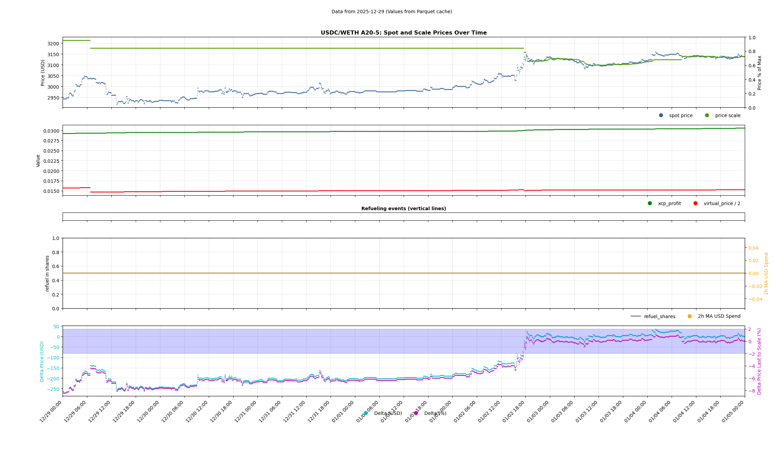Click the cyan Delta (USD) legend dot
This screenshot has height=466, width=784.
pos(366,413)
